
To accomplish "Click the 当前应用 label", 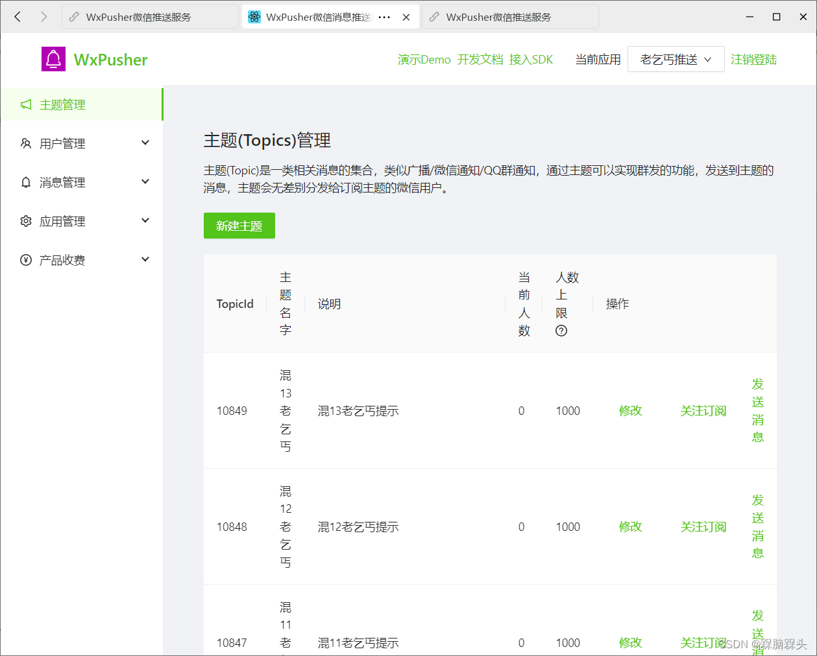I will (598, 60).
